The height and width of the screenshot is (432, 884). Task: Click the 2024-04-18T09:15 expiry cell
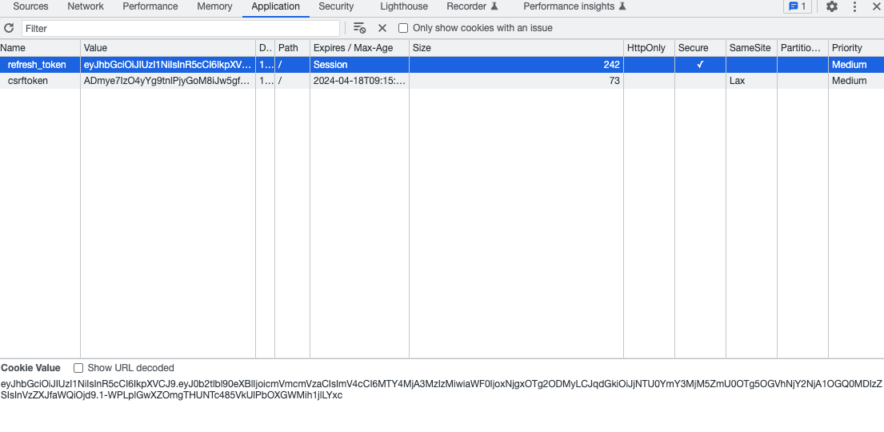coord(359,81)
